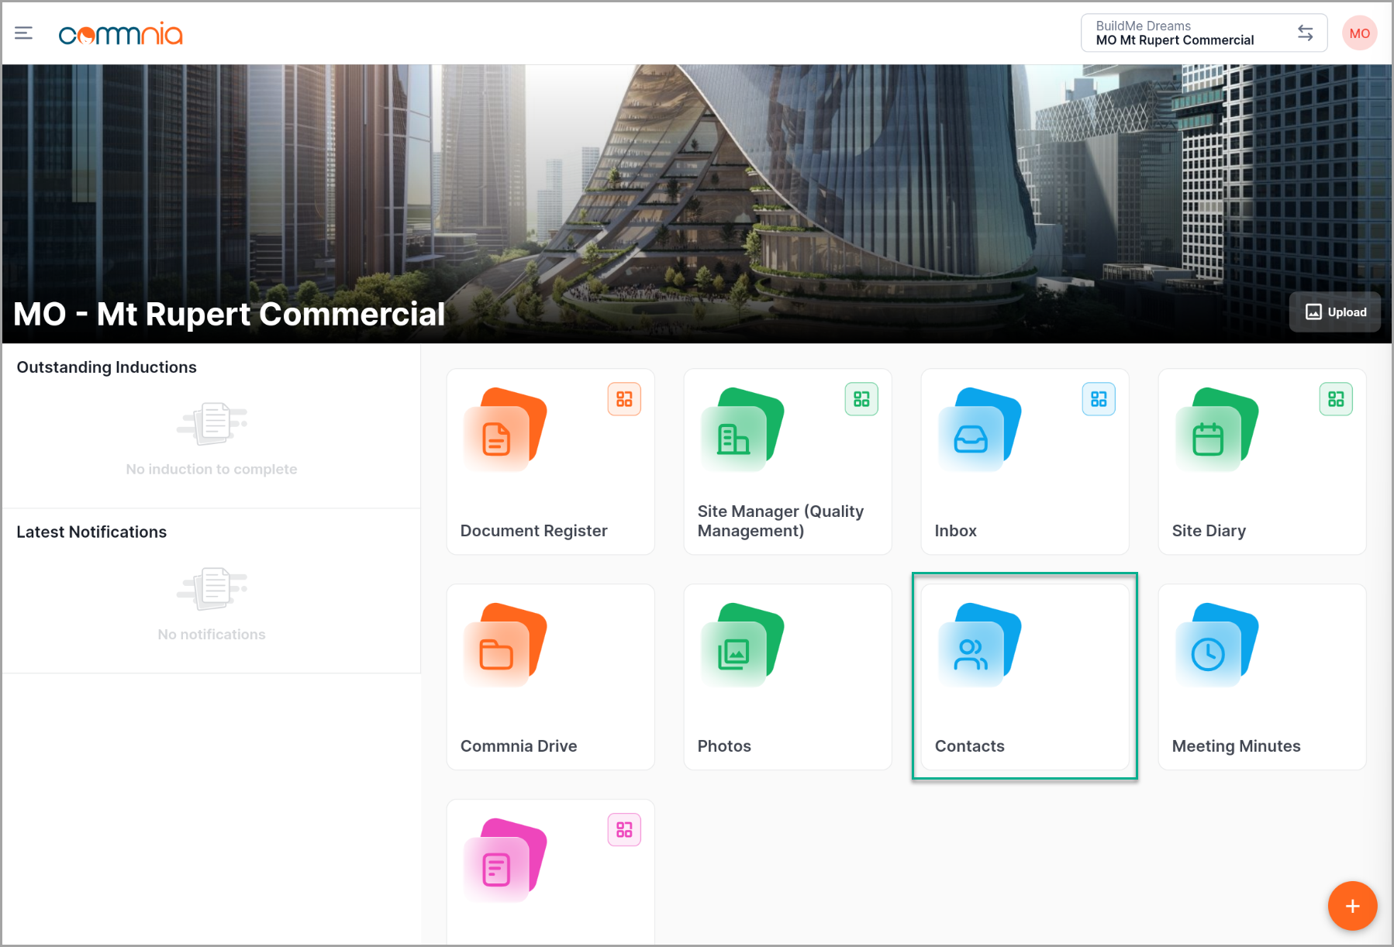Open the Commnia Drive folder tile
The height and width of the screenshot is (947, 1394).
pos(550,677)
